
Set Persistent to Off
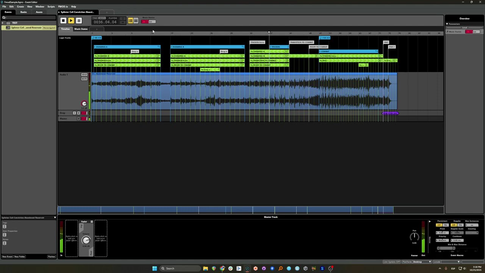click(439, 225)
